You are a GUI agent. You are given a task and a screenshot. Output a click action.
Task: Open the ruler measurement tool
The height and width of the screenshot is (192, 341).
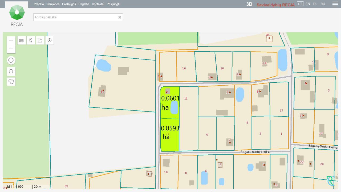coord(22,41)
